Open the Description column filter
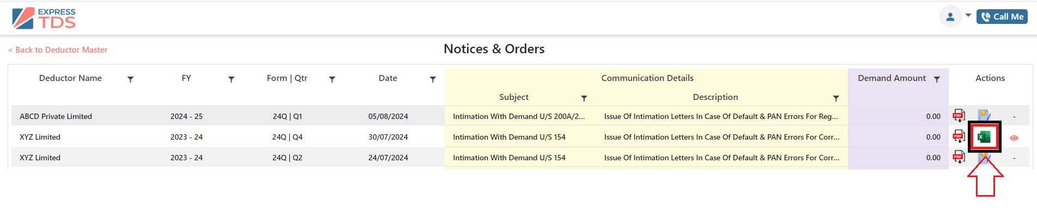 click(x=836, y=98)
